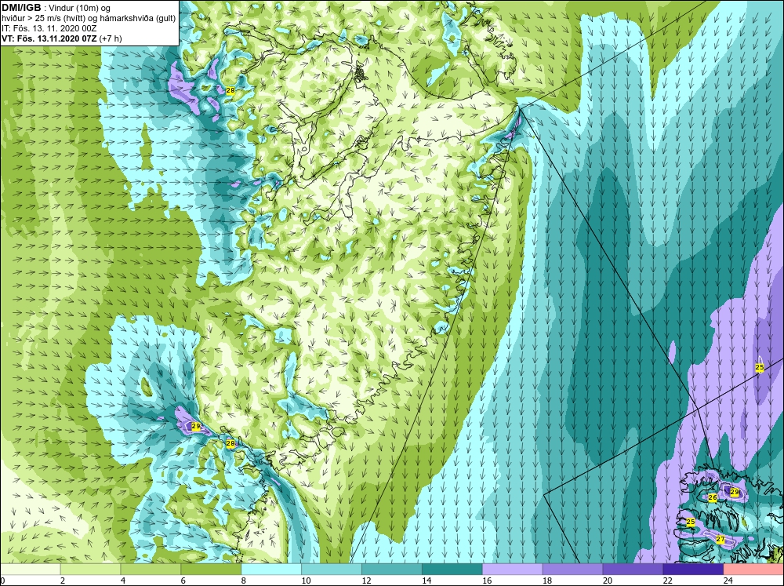The image size is (784, 586).
Task: Click legend scale number 24
Action: pyautogui.click(x=728, y=581)
